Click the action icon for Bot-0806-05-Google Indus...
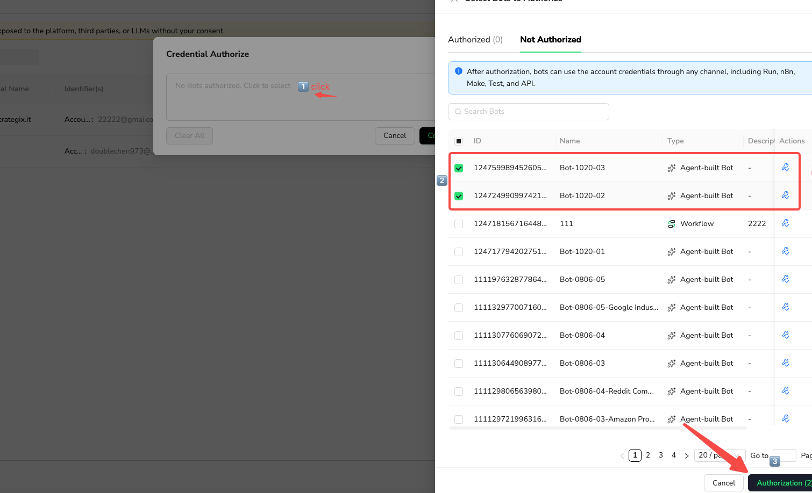 click(786, 307)
